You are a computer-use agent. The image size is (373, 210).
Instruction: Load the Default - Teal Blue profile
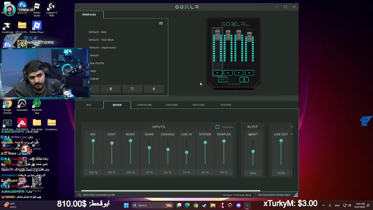pyautogui.click(x=101, y=40)
